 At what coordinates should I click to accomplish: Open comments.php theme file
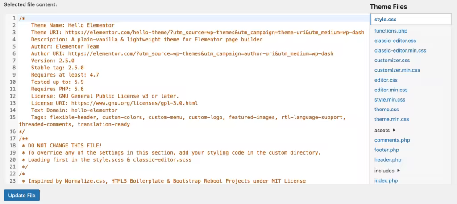[x=392, y=140]
